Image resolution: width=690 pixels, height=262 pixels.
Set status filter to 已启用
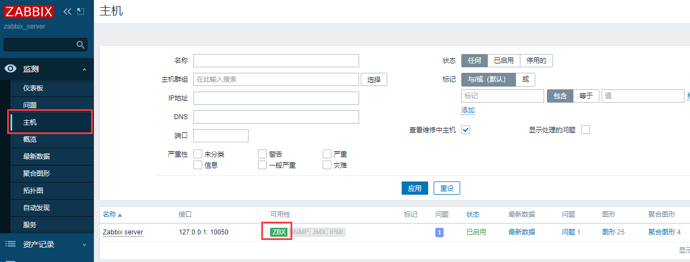point(504,61)
